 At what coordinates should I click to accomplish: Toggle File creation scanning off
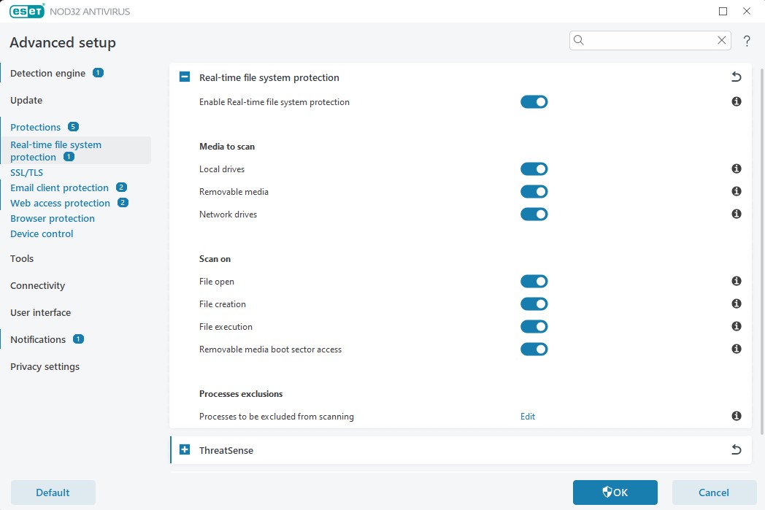tap(534, 304)
